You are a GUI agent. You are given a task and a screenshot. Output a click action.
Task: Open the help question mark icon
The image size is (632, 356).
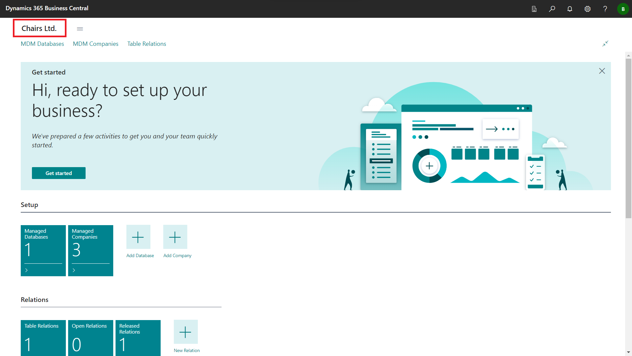click(x=605, y=9)
